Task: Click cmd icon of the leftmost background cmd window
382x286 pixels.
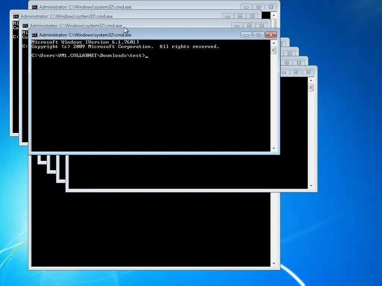Action: click(x=16, y=16)
